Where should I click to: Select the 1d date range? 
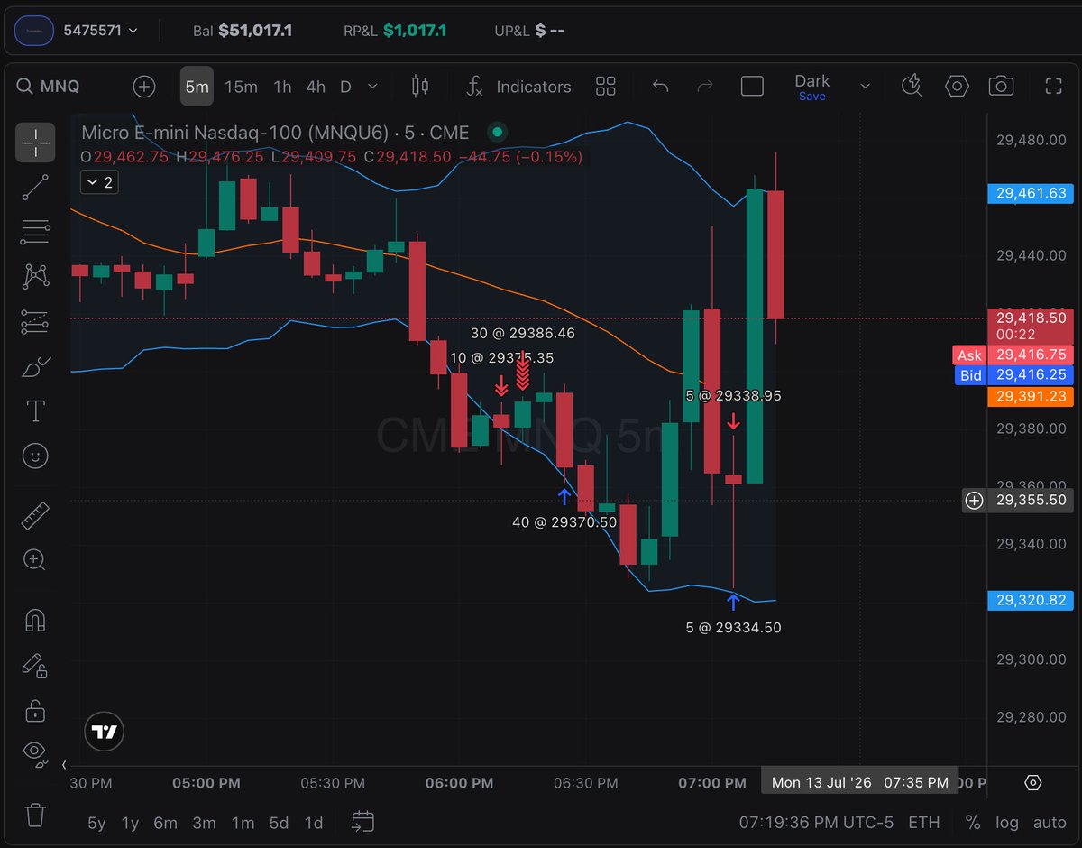[x=314, y=823]
